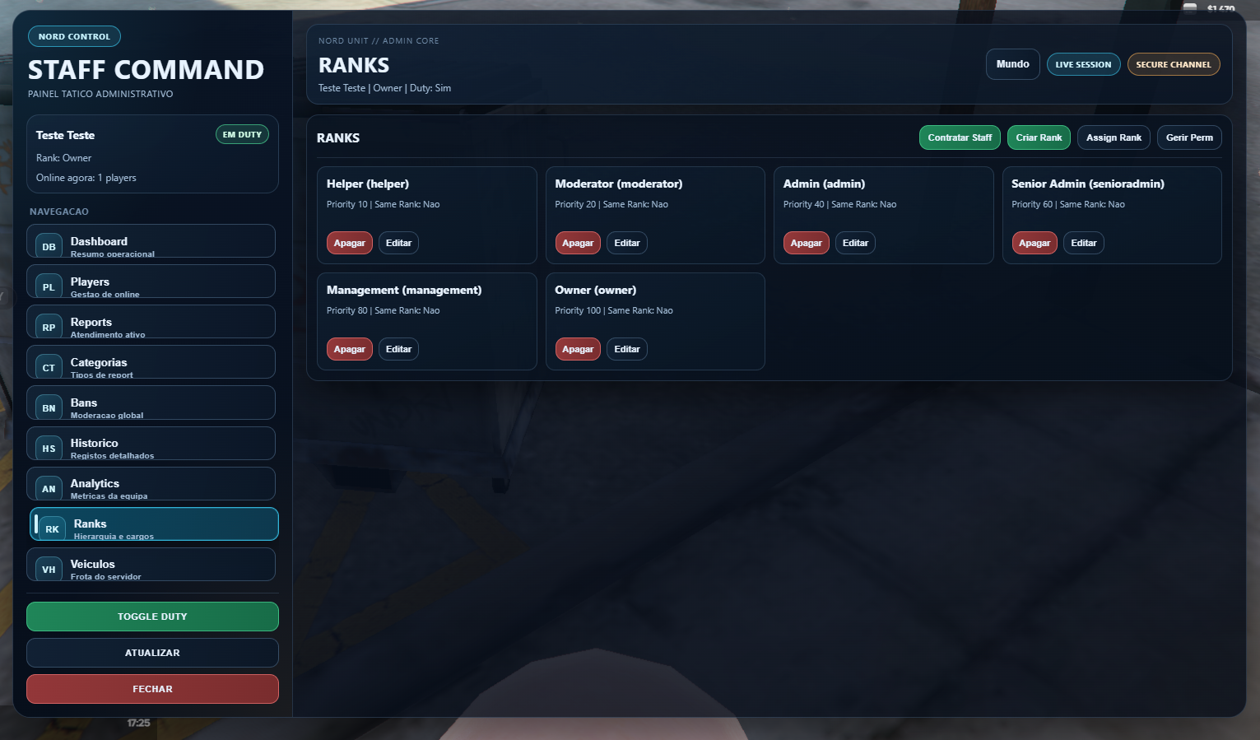
Task: Edit the Helper rank
Action: click(398, 243)
